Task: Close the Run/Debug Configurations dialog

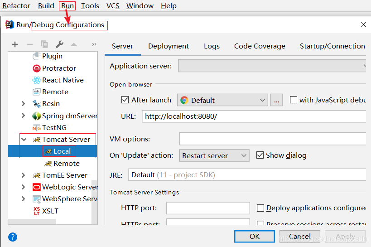Action: tap(363, 24)
